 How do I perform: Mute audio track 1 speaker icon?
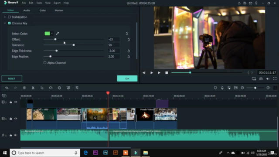pyautogui.click(x=16, y=135)
